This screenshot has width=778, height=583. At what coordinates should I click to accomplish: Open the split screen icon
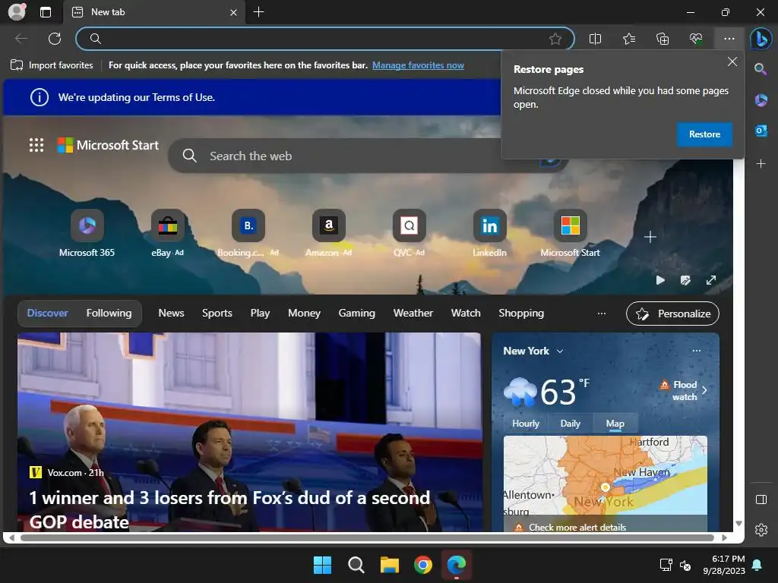(x=595, y=39)
